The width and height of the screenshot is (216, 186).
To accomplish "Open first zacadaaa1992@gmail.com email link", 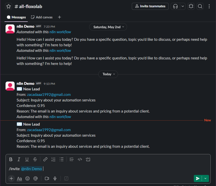I will [x=49, y=95].
